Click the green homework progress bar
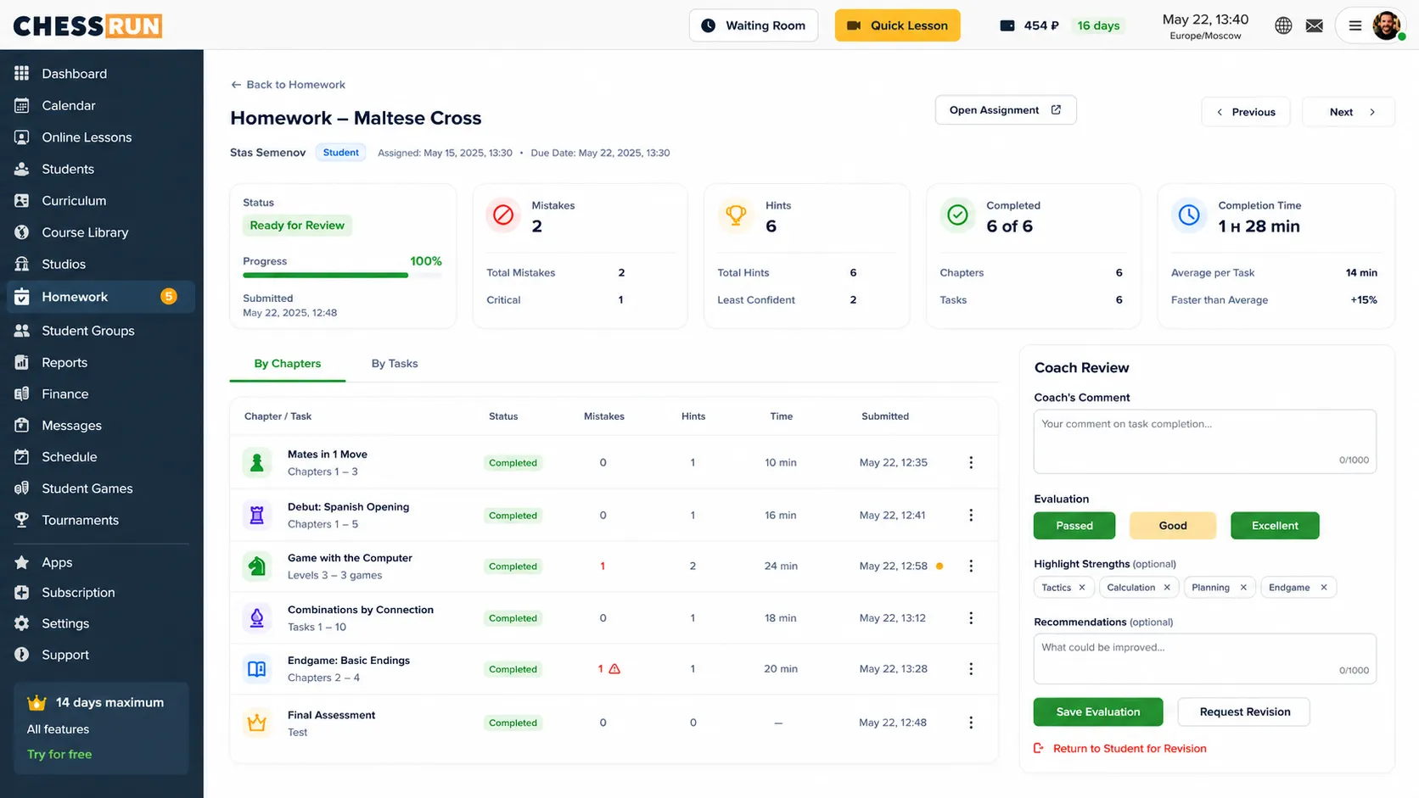1419x798 pixels. point(325,275)
